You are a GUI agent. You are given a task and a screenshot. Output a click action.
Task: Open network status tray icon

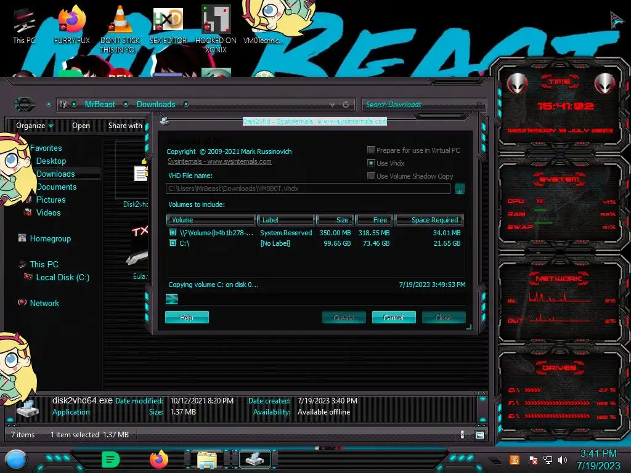548,459
